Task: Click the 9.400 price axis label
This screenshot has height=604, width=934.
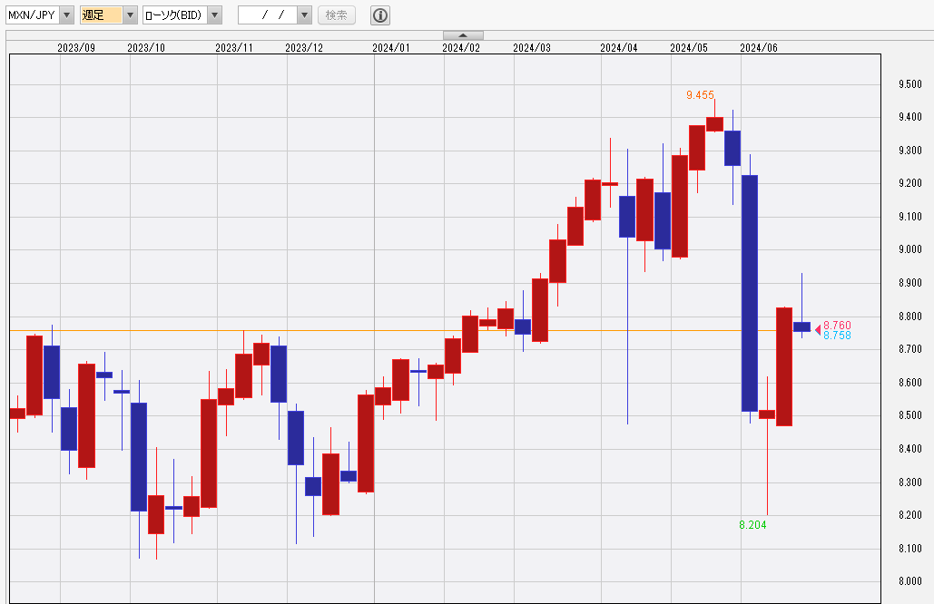Action: pyautogui.click(x=910, y=117)
